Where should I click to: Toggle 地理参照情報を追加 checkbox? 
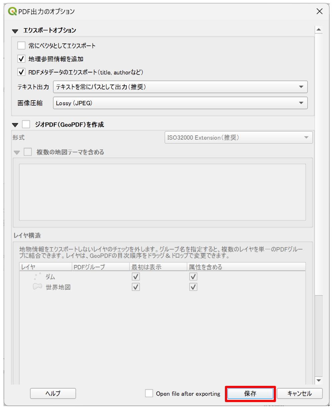21,59
